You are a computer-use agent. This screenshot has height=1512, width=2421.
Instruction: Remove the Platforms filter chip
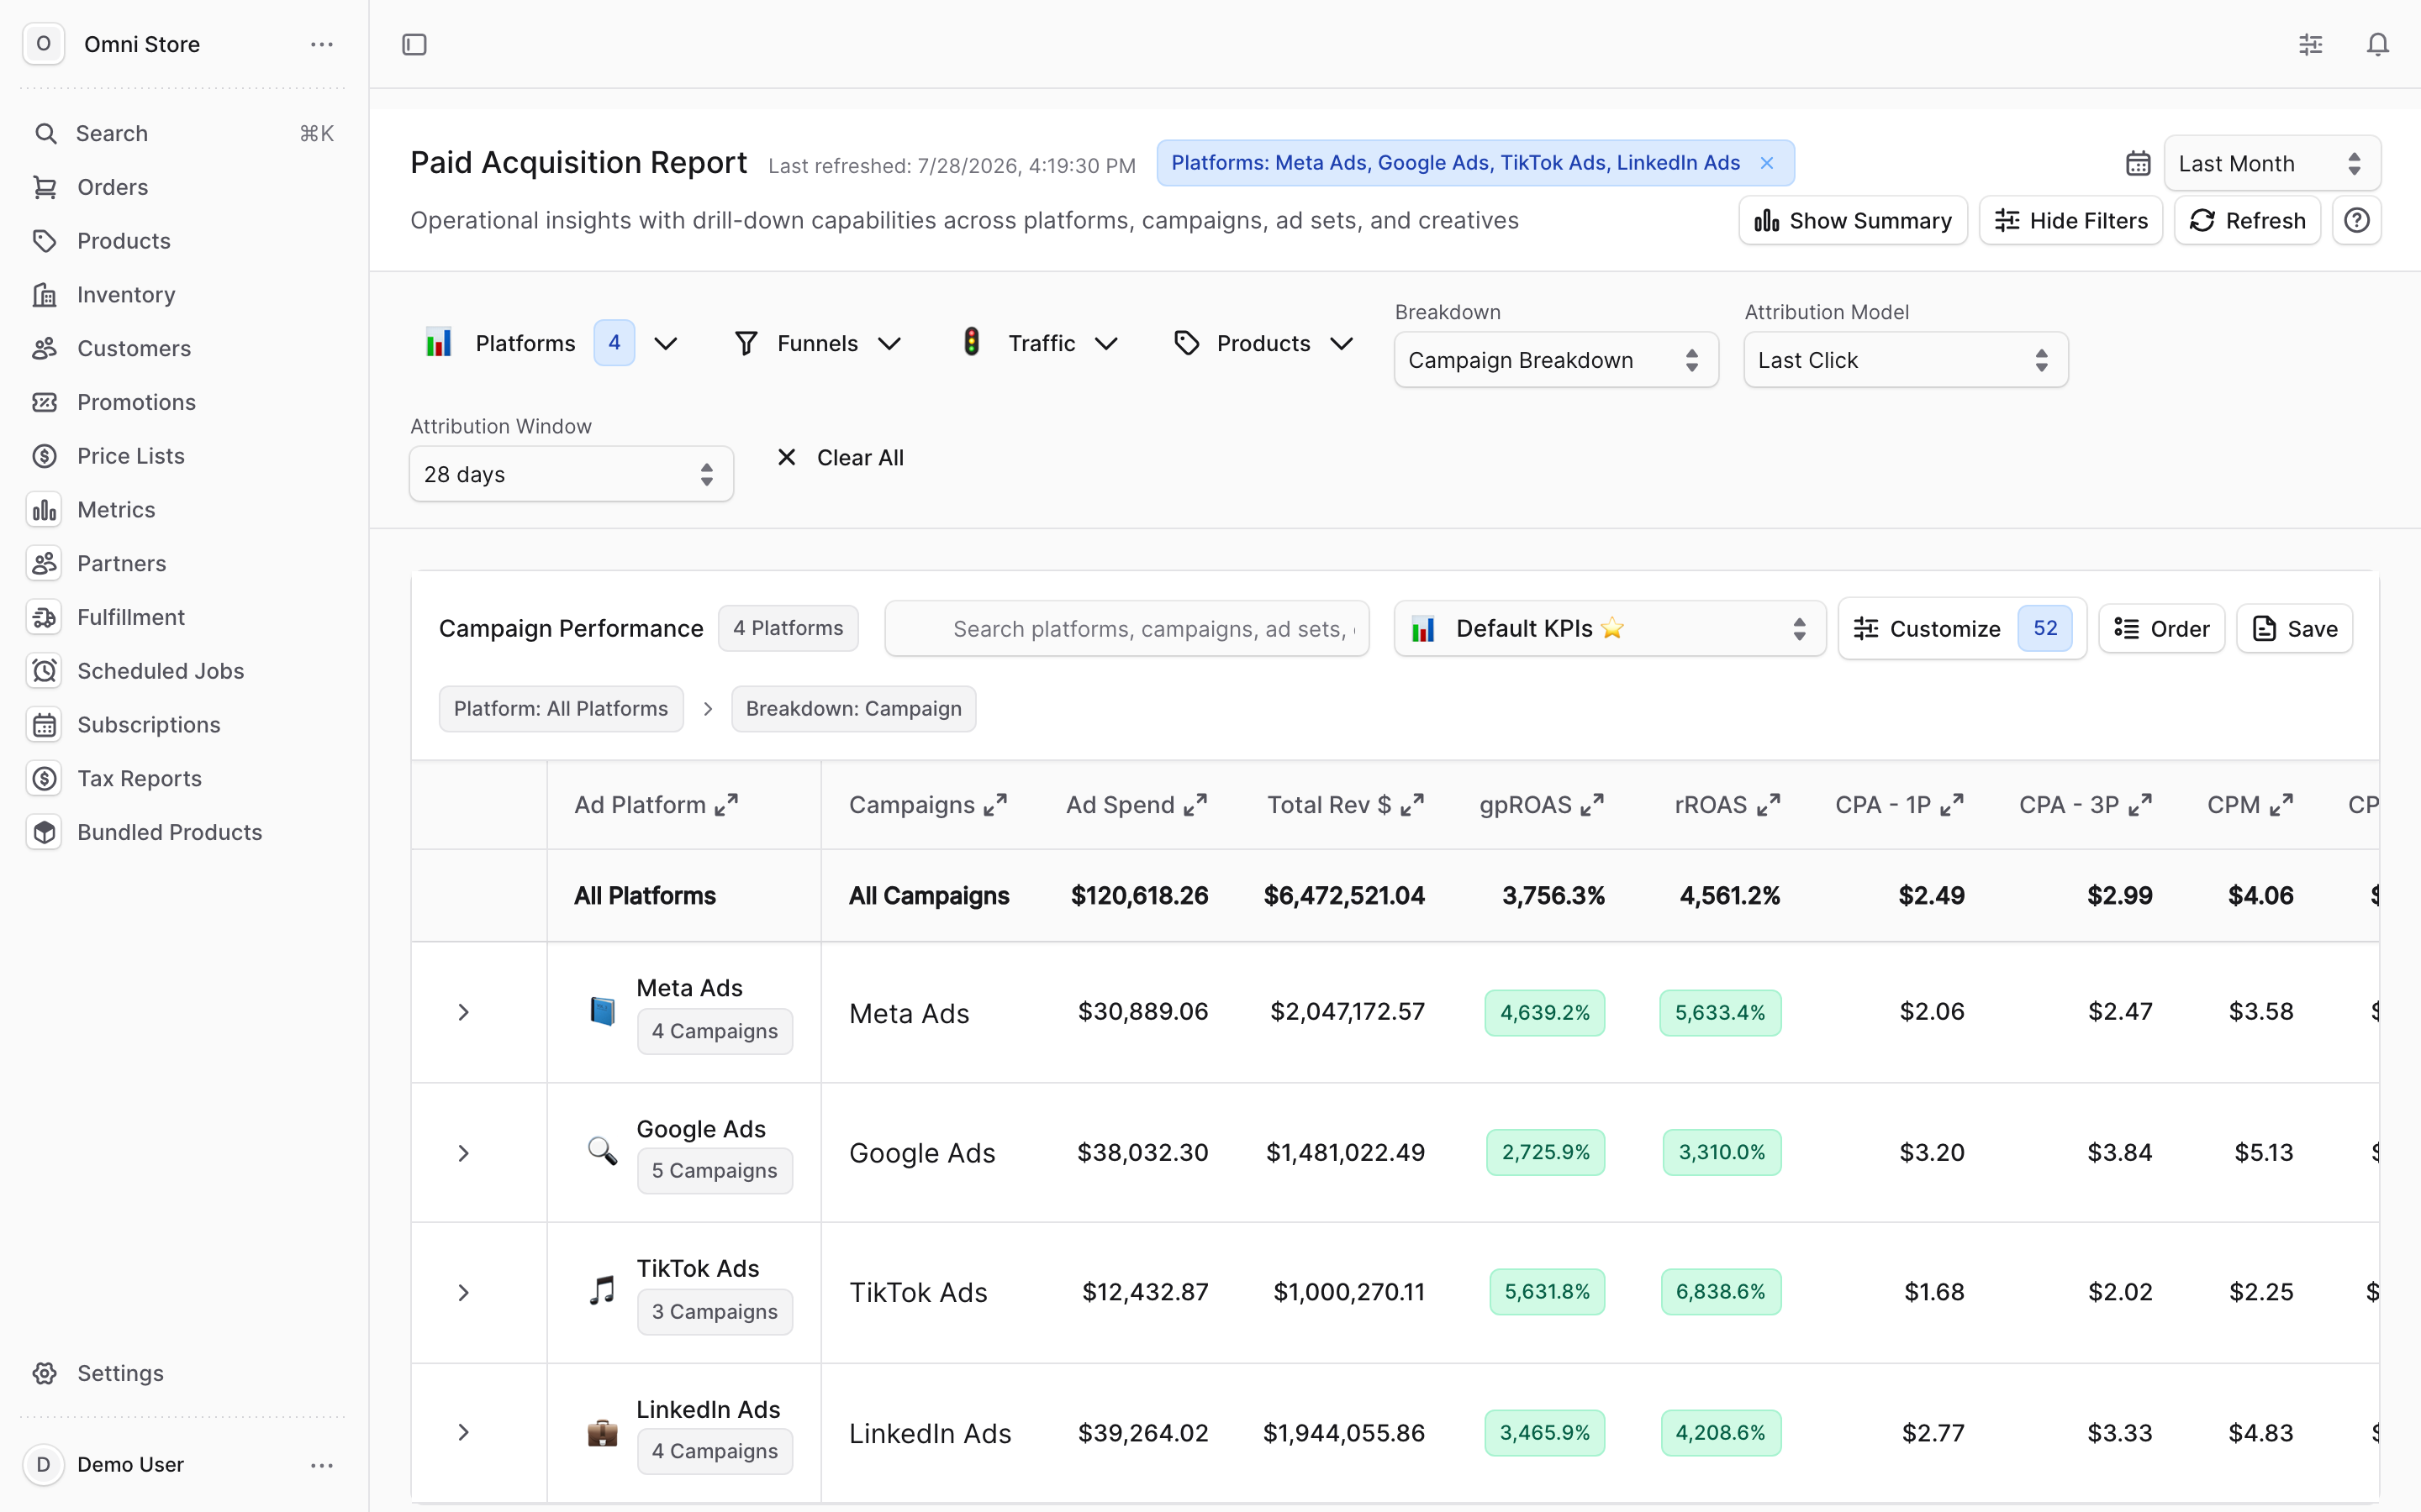[1767, 163]
